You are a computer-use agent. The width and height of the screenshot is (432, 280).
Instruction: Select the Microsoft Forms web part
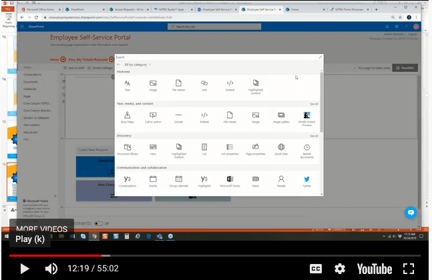[x=230, y=181]
